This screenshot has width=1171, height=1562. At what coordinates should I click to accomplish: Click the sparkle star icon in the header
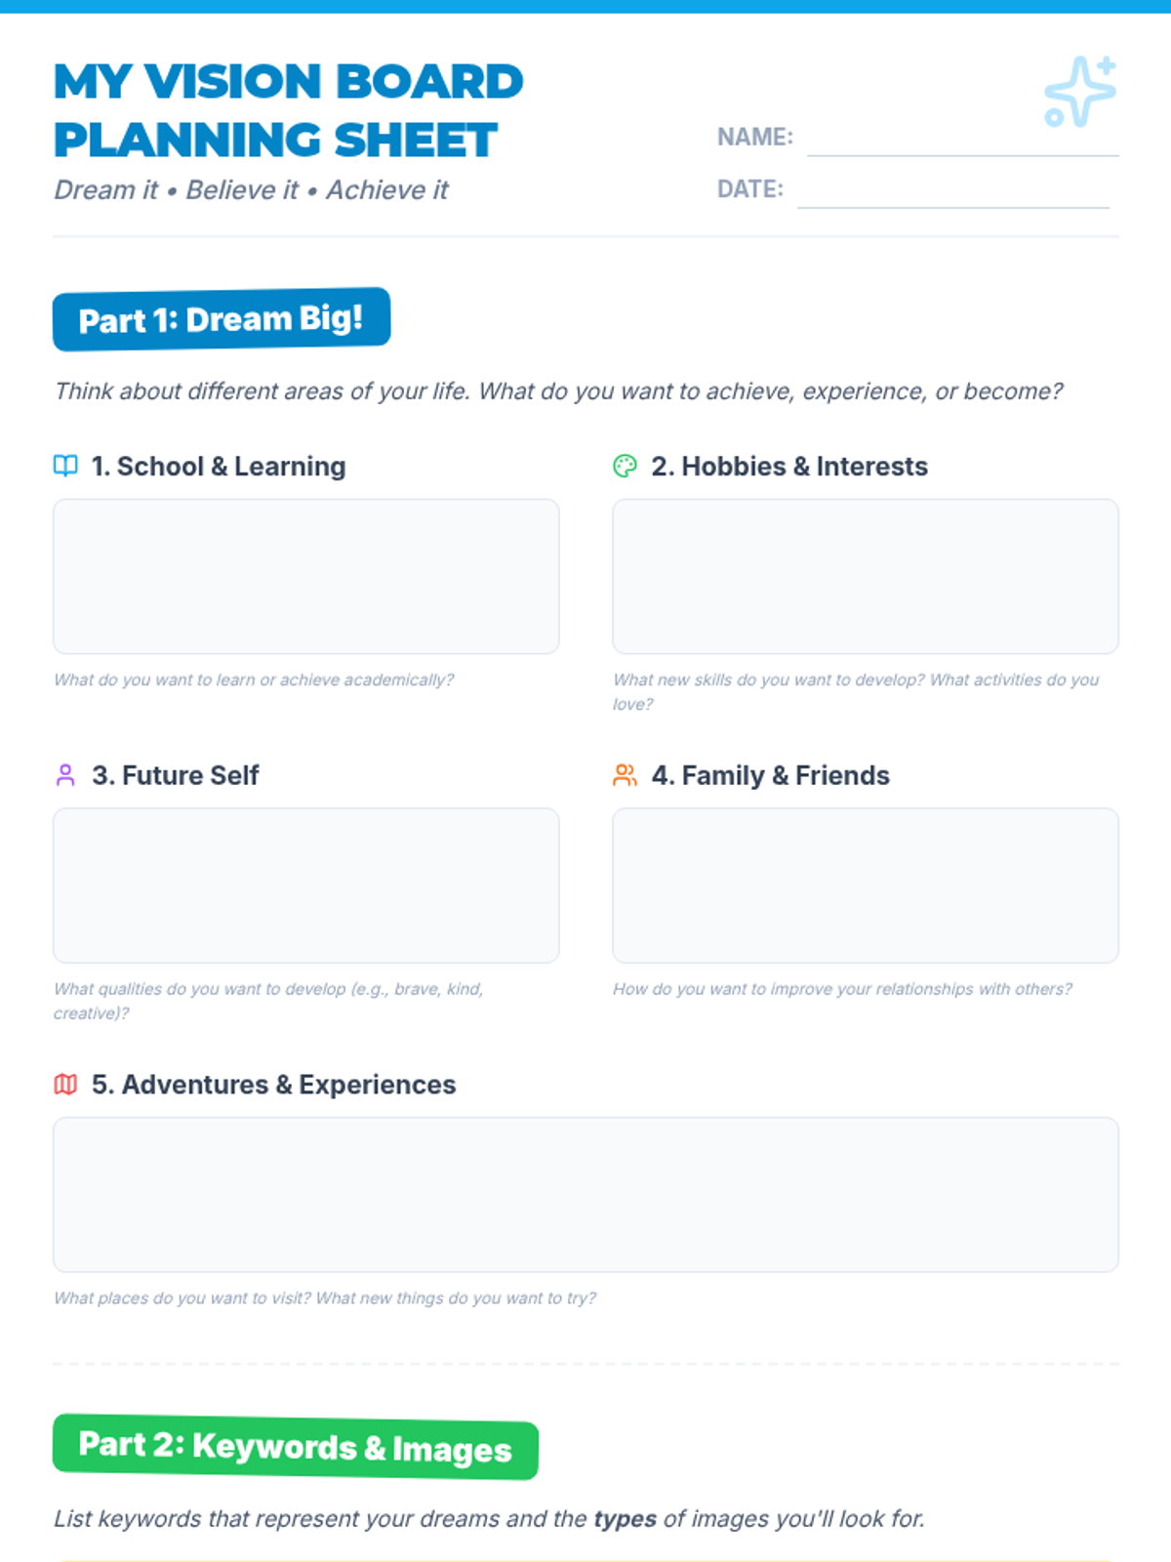pos(1080,92)
